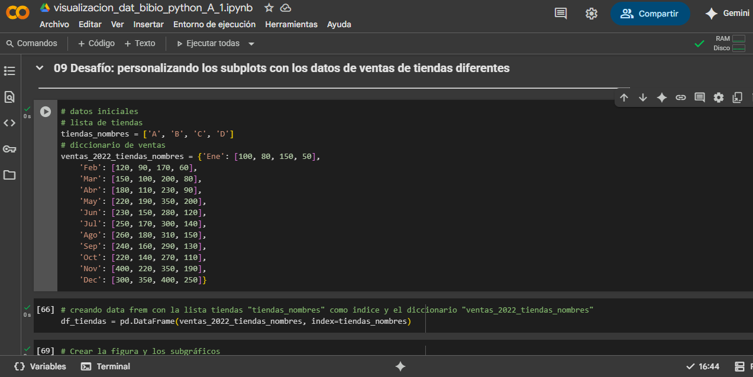Click the '# Crear la figura' comment line

[140, 351]
